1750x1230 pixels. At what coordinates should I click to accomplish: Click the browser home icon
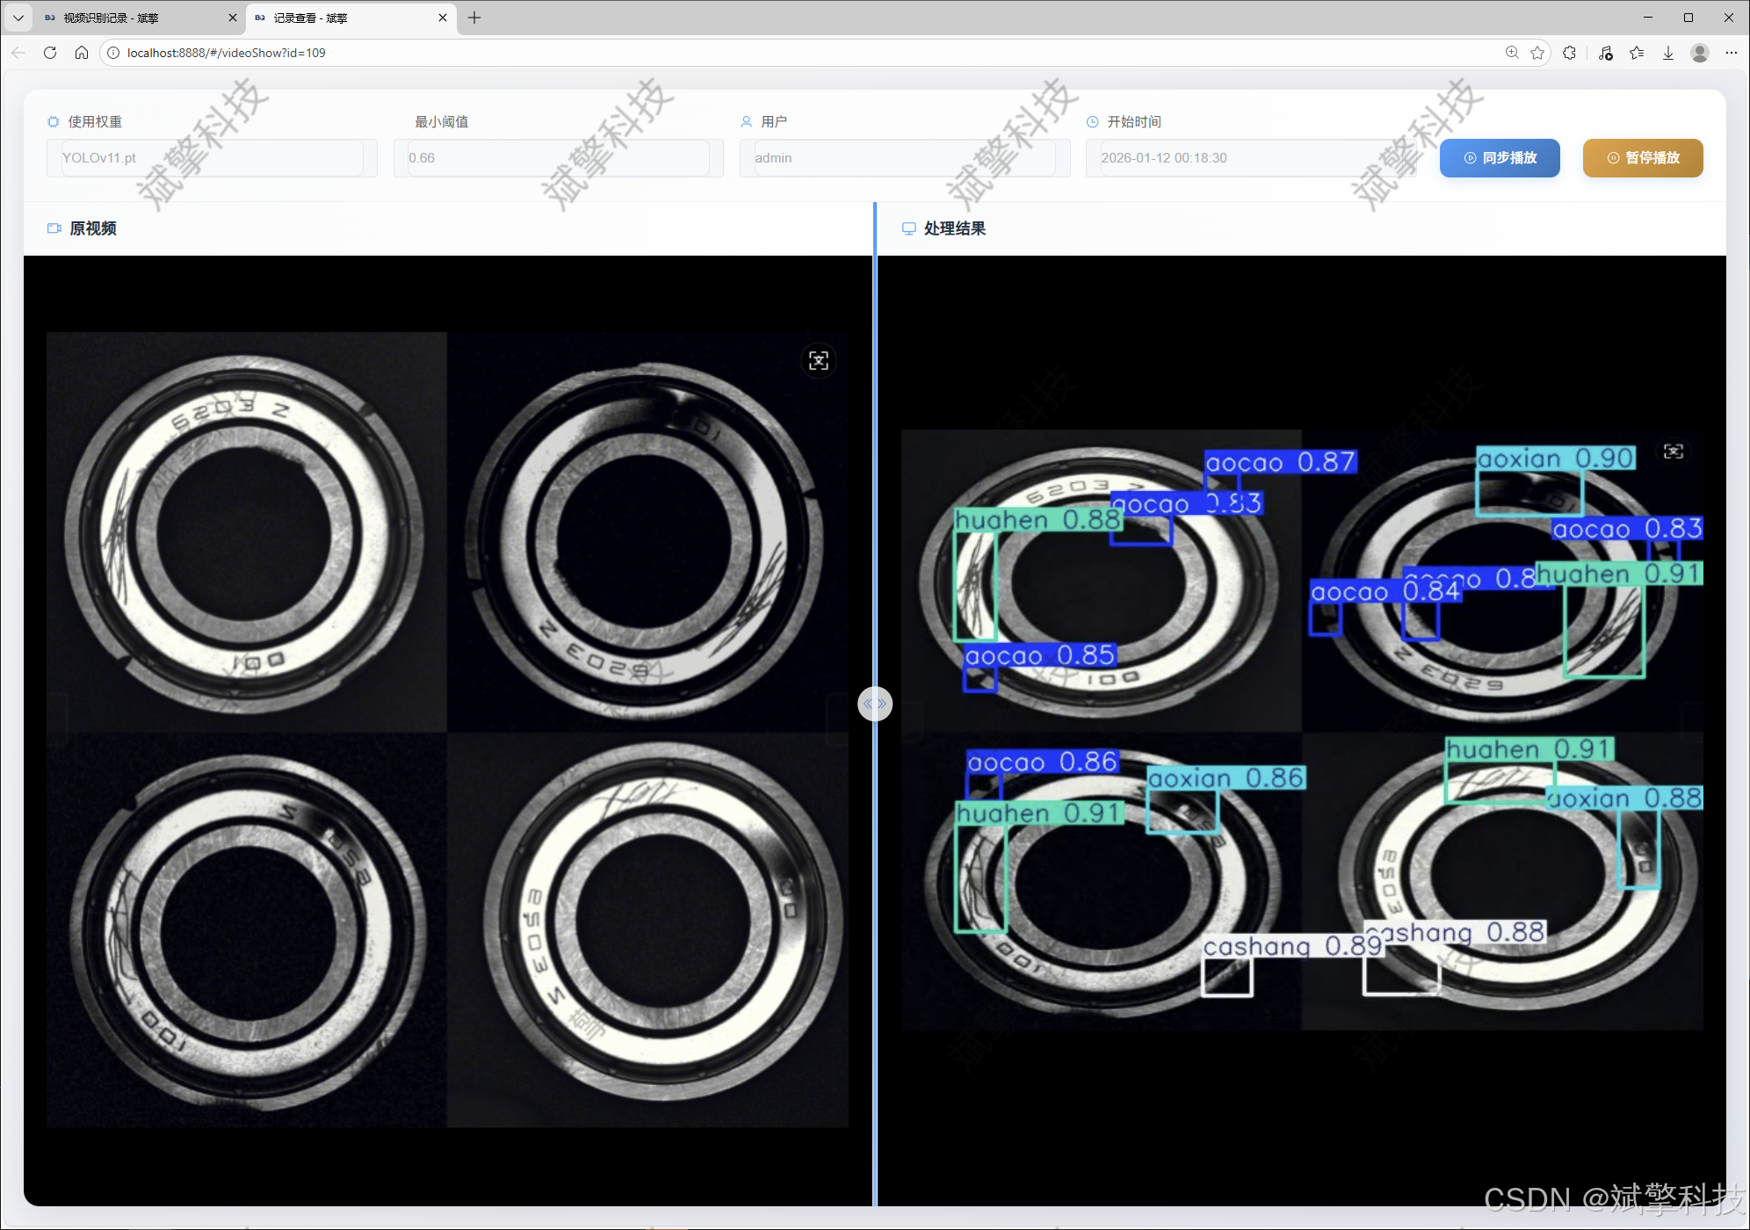click(82, 53)
